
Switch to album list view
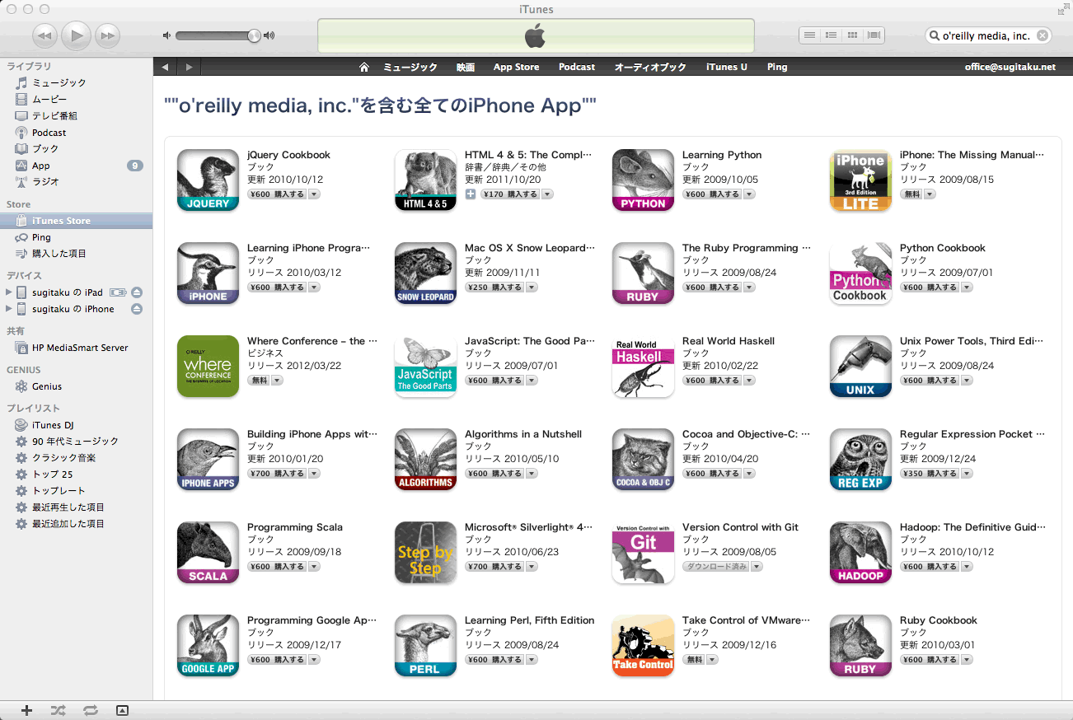(832, 35)
